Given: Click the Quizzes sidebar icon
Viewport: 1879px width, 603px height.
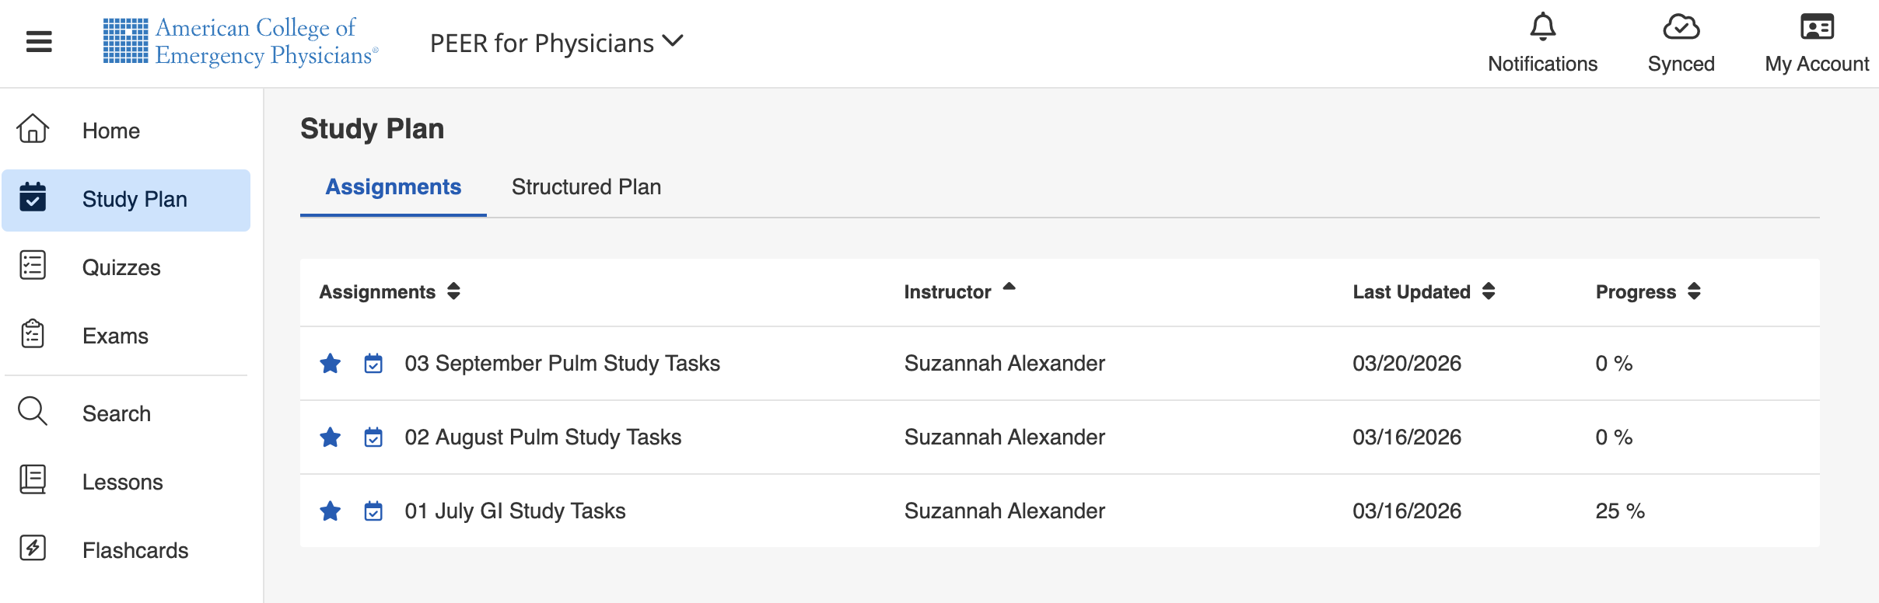Looking at the screenshot, I should pyautogui.click(x=33, y=267).
